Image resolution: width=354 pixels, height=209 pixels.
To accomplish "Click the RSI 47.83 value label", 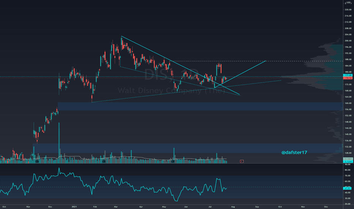I will 347,188.
